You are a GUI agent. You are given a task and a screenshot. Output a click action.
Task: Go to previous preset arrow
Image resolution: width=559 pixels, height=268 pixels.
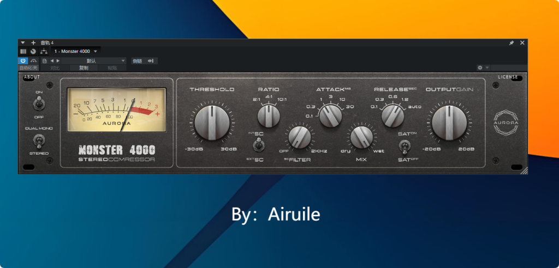coord(52,61)
